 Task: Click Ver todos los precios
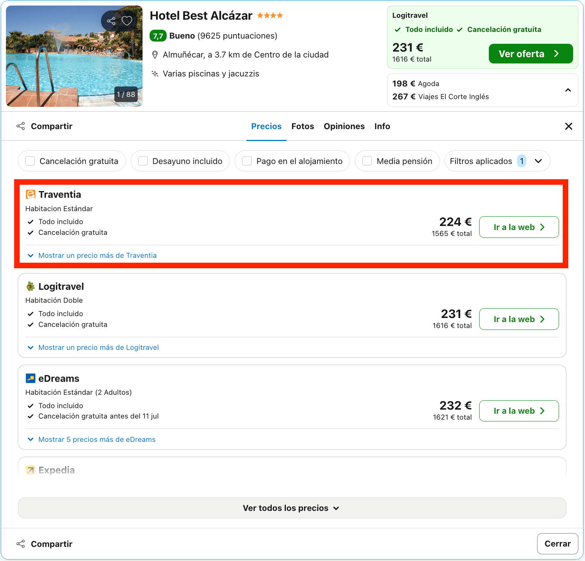[292, 508]
